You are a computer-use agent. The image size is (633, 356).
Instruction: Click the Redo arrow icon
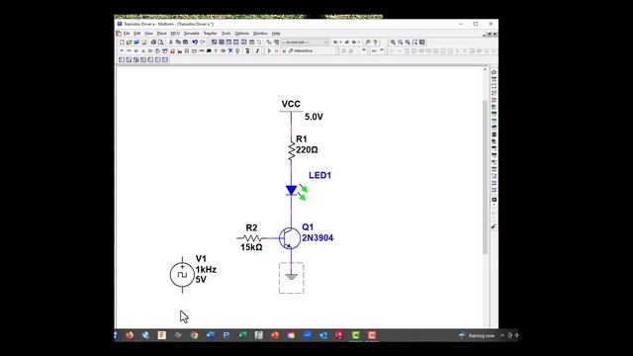coord(202,42)
